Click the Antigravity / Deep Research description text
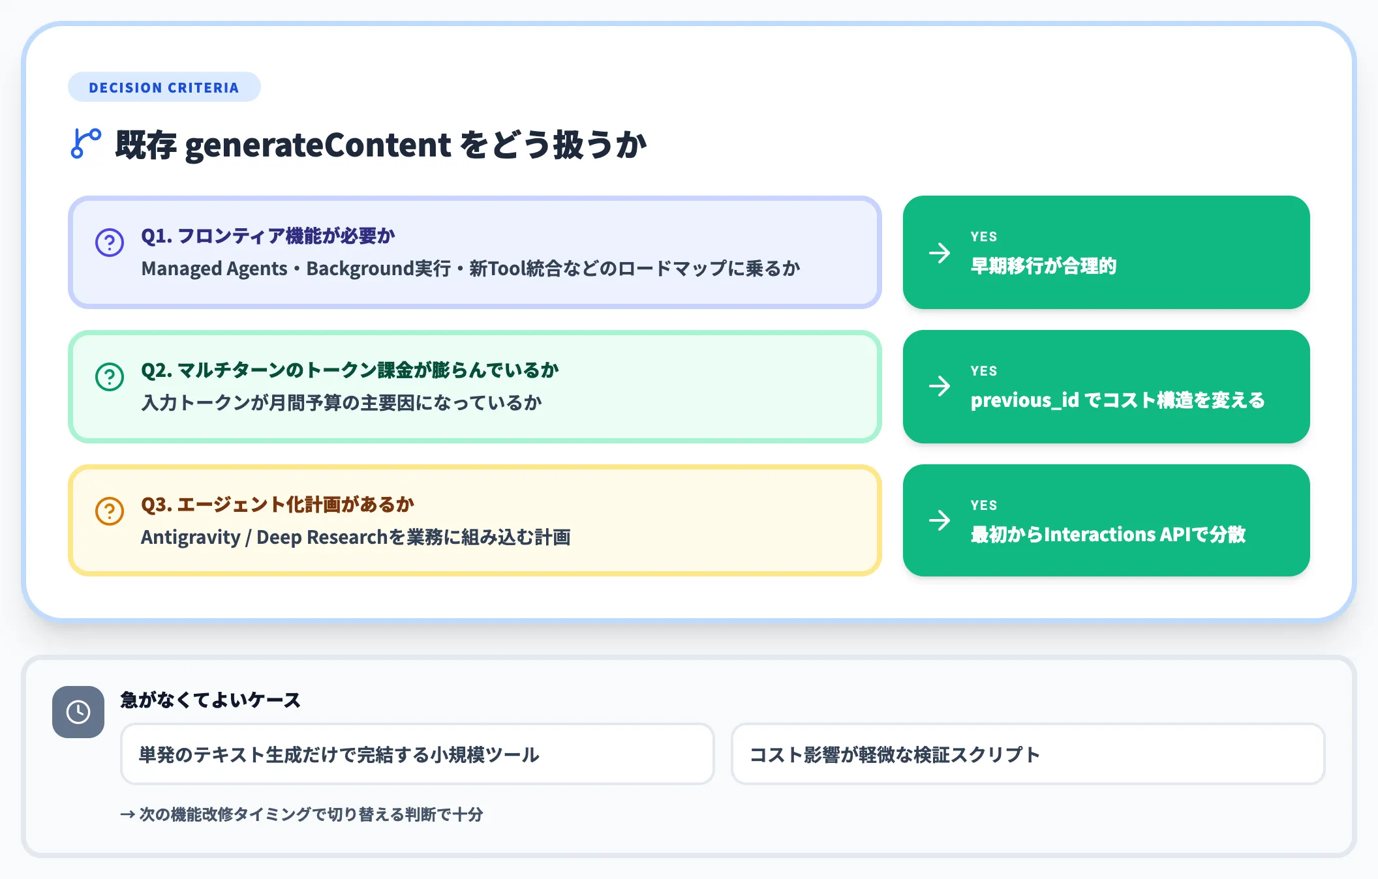 (356, 537)
